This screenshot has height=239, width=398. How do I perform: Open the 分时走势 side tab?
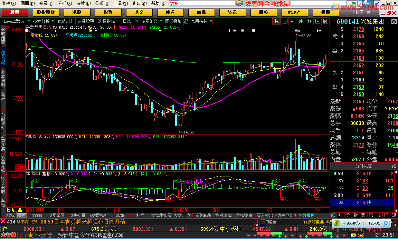[3, 36]
